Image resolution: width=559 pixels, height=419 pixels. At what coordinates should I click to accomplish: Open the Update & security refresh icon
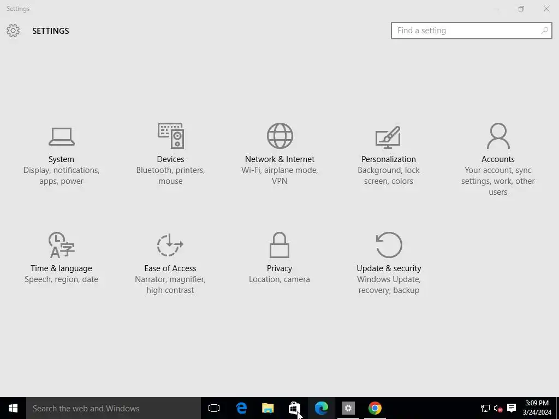(389, 245)
